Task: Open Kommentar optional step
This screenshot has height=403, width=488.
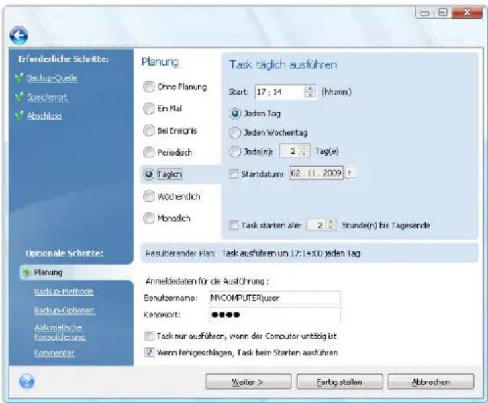Action: pyautogui.click(x=54, y=353)
